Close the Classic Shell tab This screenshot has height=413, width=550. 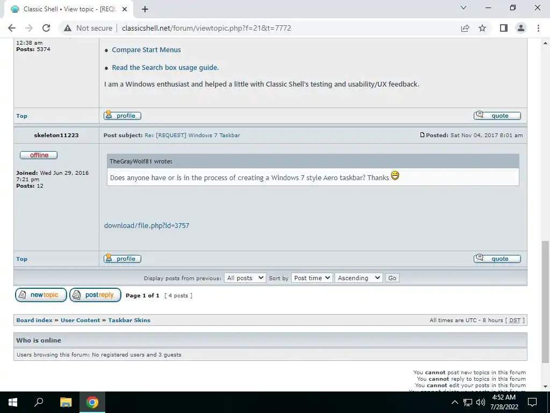point(125,9)
